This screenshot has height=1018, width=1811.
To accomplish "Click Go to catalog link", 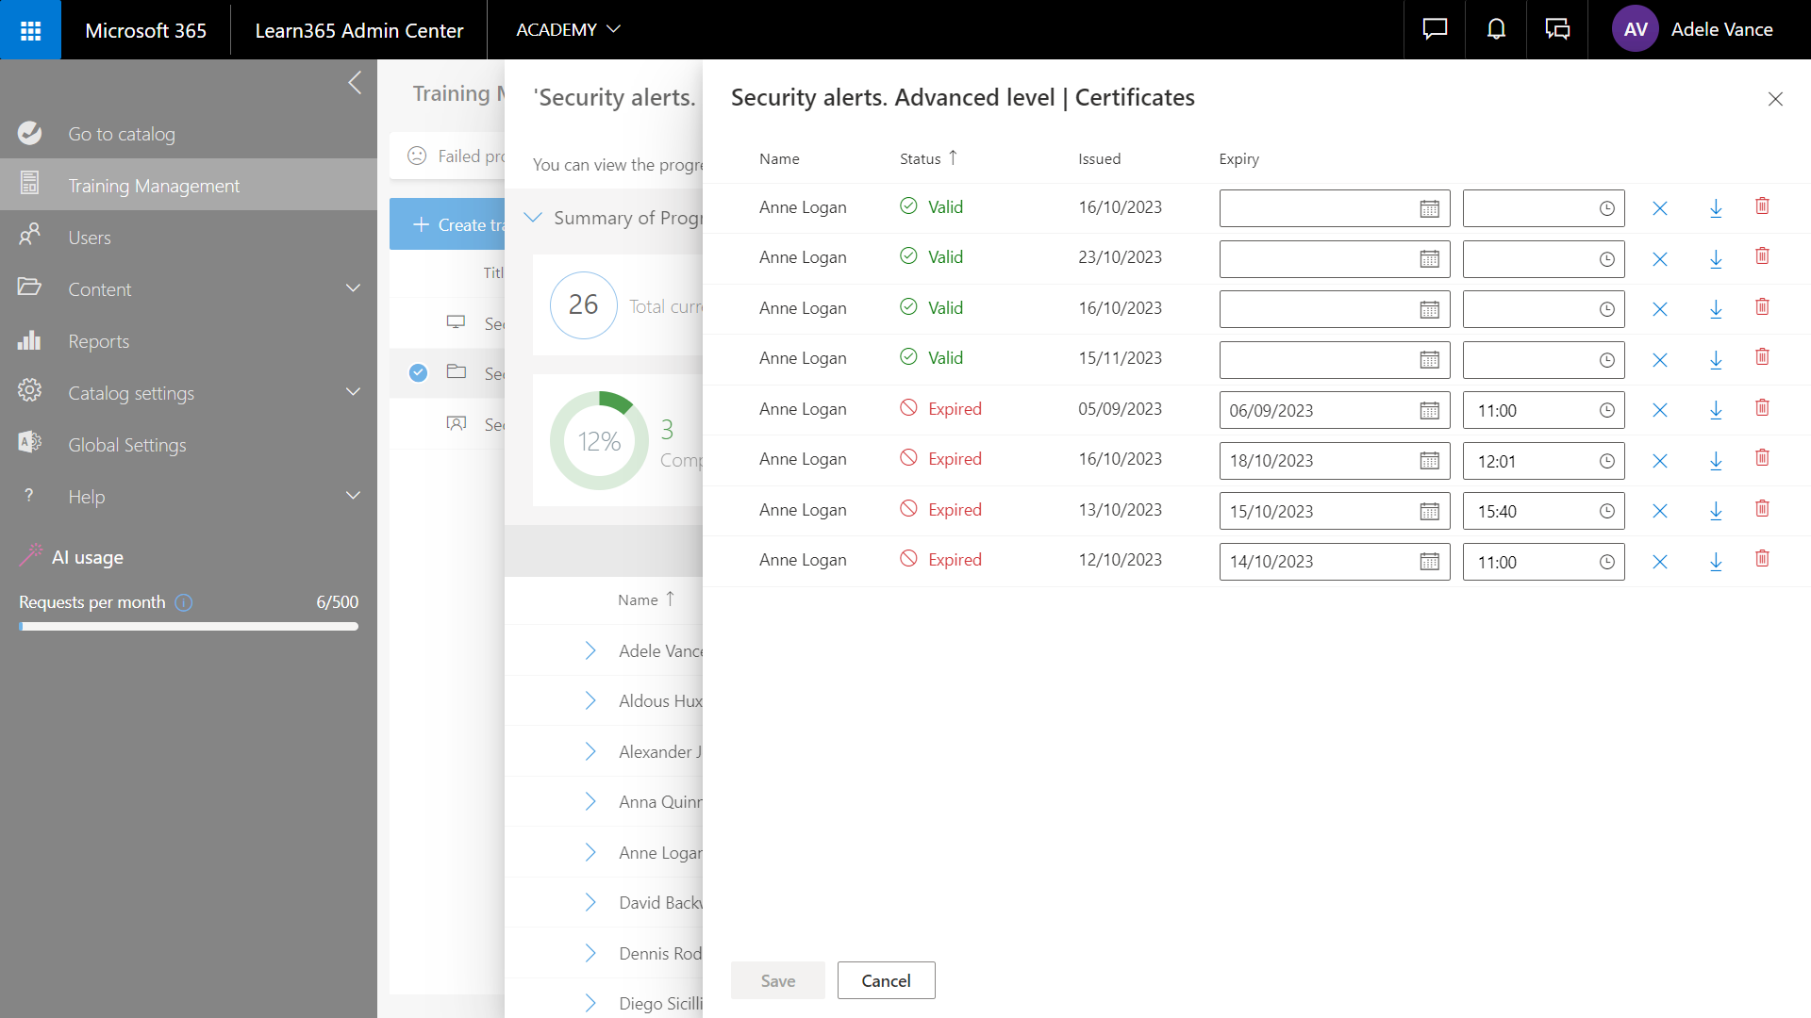I will (x=121, y=134).
